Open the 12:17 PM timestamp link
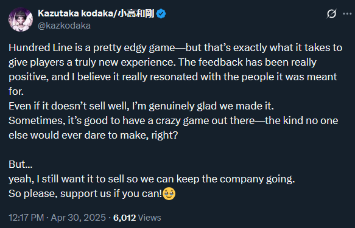The height and width of the screenshot is (228, 355). click(x=26, y=218)
